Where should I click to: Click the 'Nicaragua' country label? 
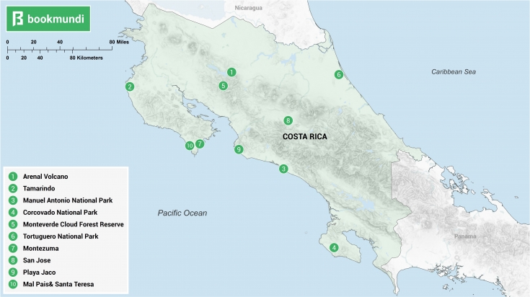click(249, 8)
